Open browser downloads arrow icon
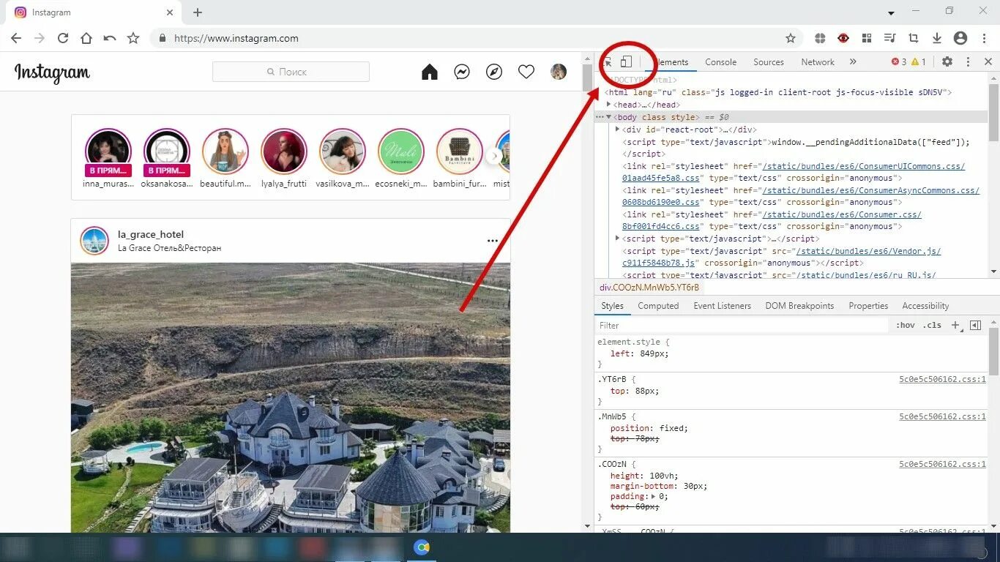 click(937, 38)
